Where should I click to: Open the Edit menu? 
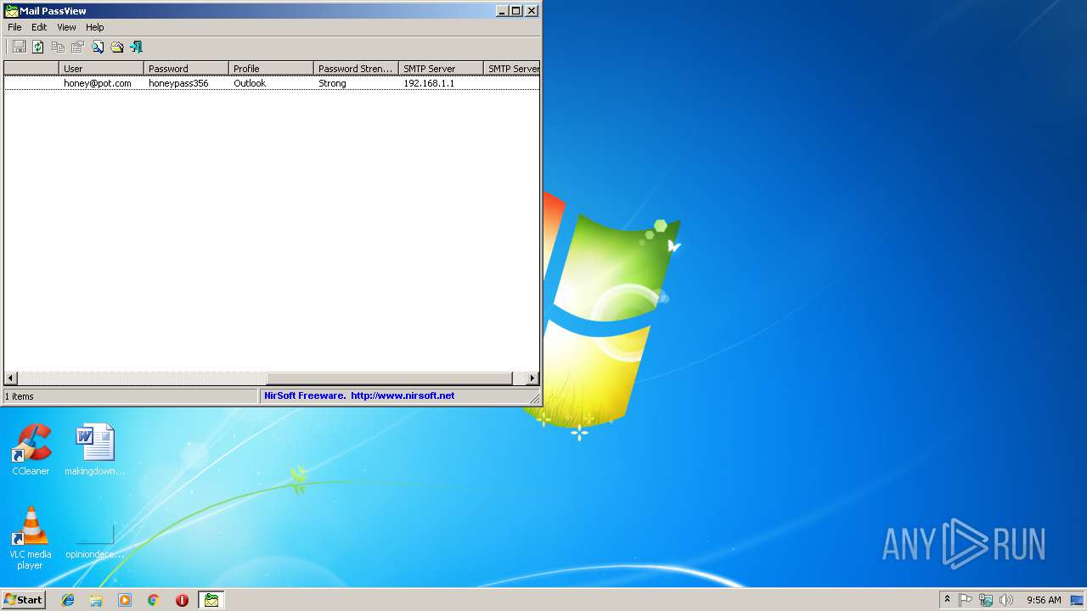tap(39, 27)
